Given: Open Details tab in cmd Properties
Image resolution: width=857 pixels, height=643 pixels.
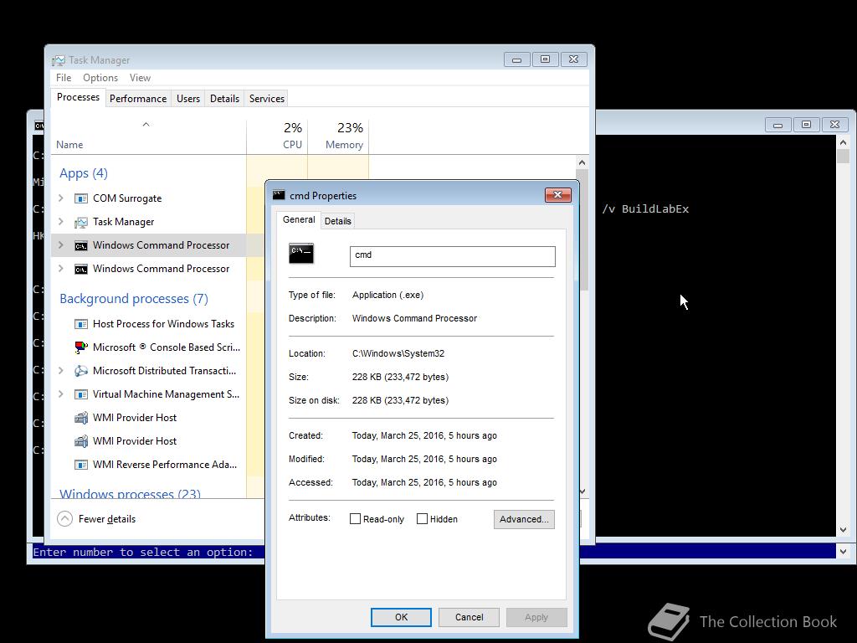Looking at the screenshot, I should point(338,221).
